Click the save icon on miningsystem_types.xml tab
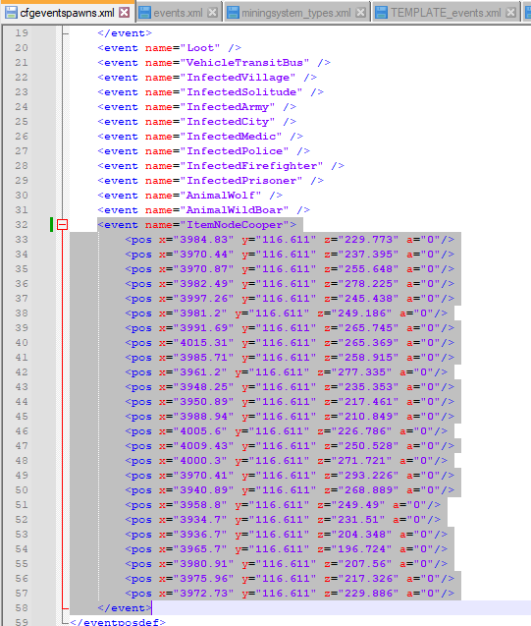 [233, 13]
